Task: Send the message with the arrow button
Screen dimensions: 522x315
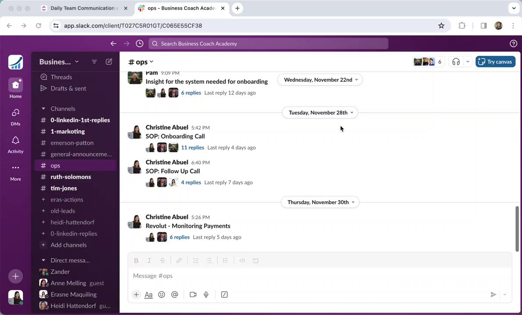Action: pyautogui.click(x=493, y=294)
